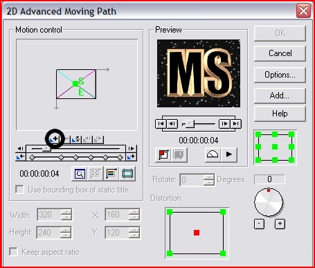
Task: Select the third key frame diamond marker
Action: pos(75,157)
